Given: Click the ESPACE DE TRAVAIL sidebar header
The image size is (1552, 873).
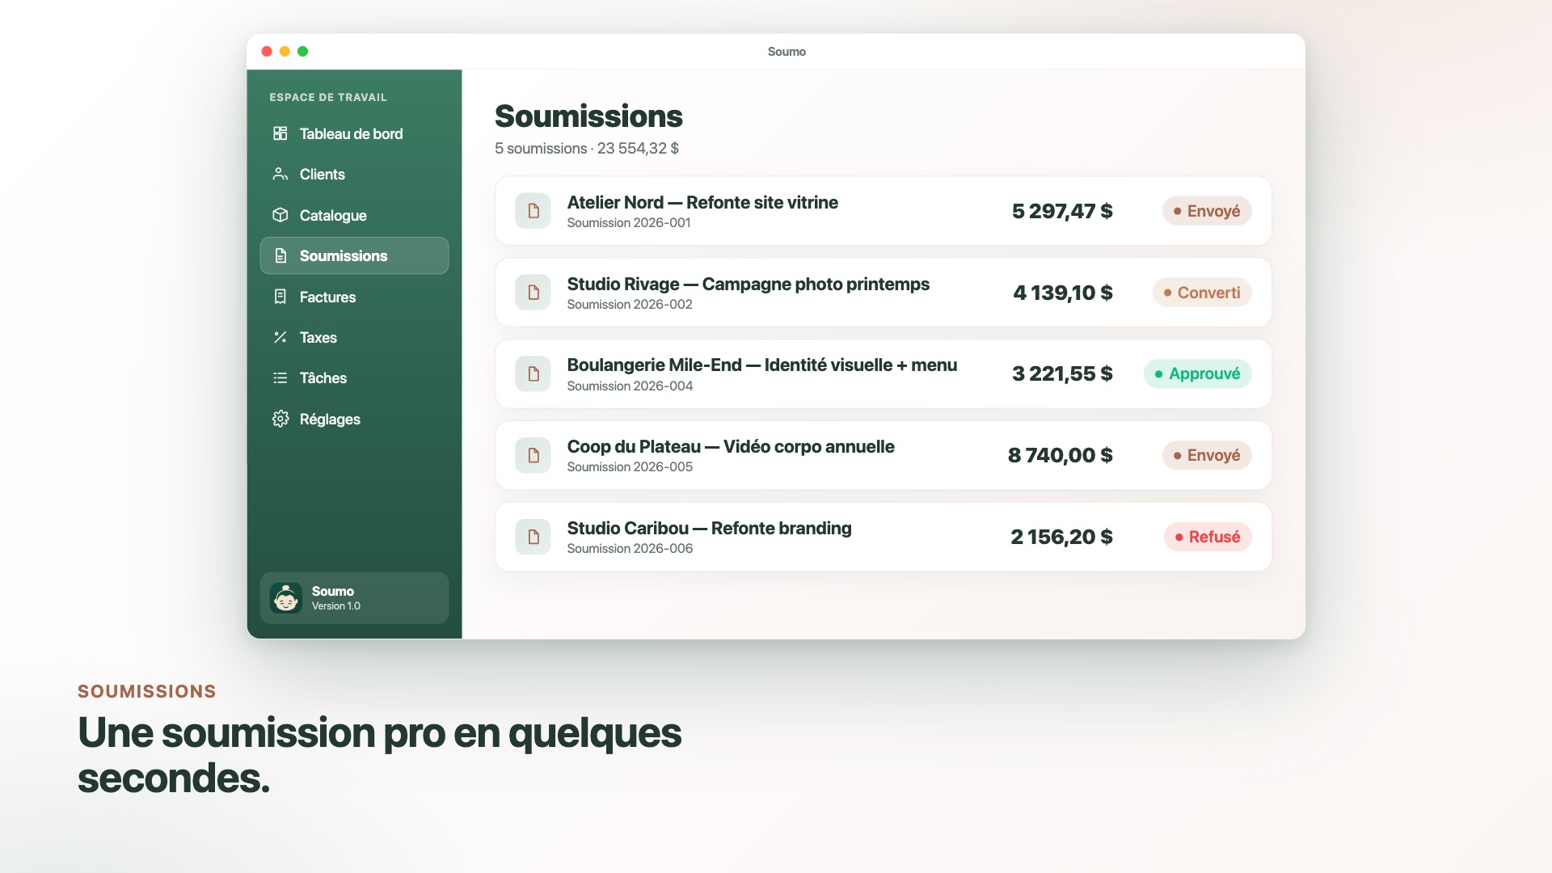Looking at the screenshot, I should coord(328,97).
